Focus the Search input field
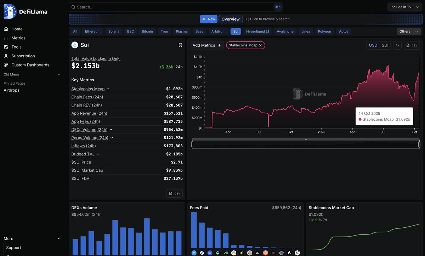This screenshot has height=256, width=425. click(x=176, y=7)
